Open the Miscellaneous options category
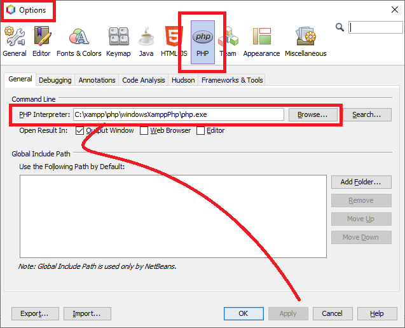The image size is (405, 328). [306, 42]
